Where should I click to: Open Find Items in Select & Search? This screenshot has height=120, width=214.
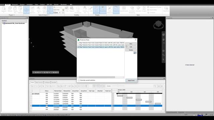click(x=58, y=7)
